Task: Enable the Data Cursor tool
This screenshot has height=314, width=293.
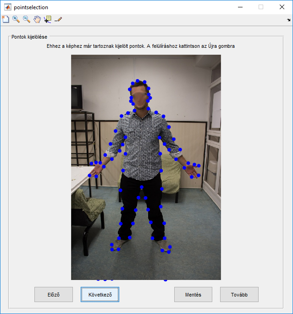Action: pyautogui.click(x=47, y=19)
